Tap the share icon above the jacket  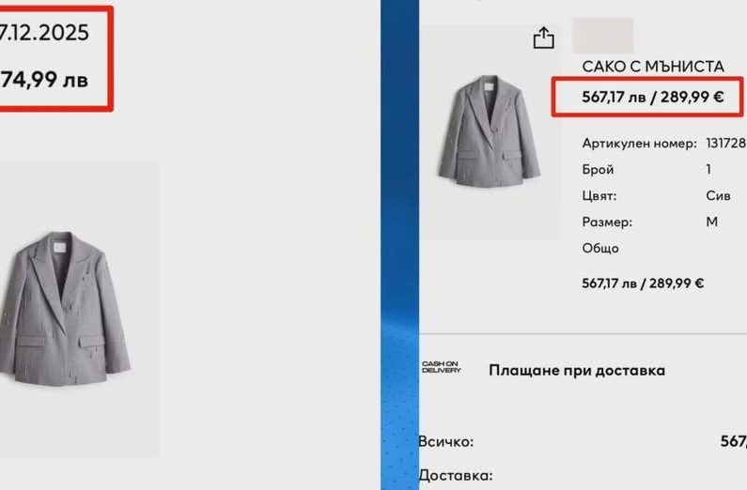coord(544,38)
